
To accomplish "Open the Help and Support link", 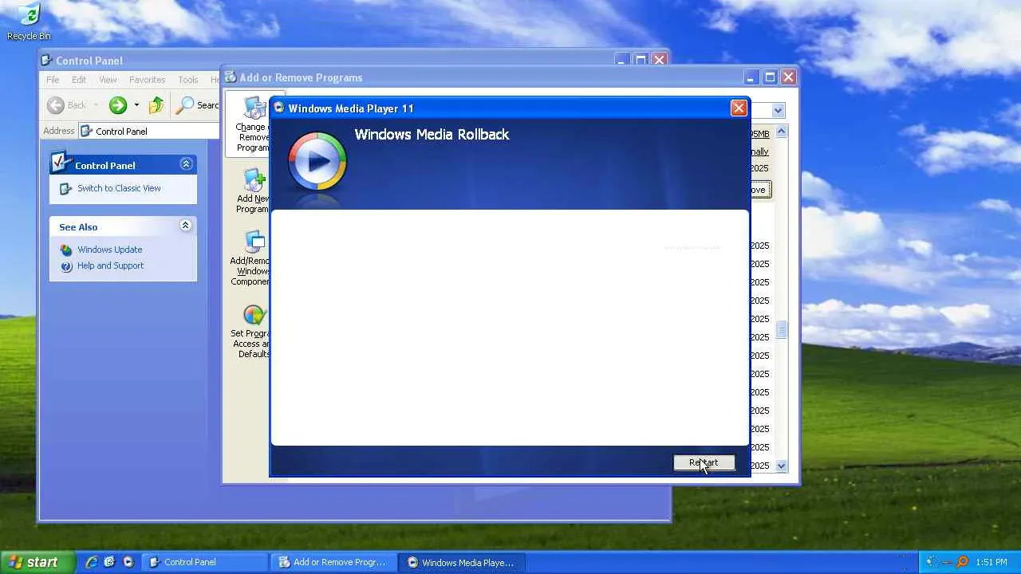I will (x=111, y=266).
